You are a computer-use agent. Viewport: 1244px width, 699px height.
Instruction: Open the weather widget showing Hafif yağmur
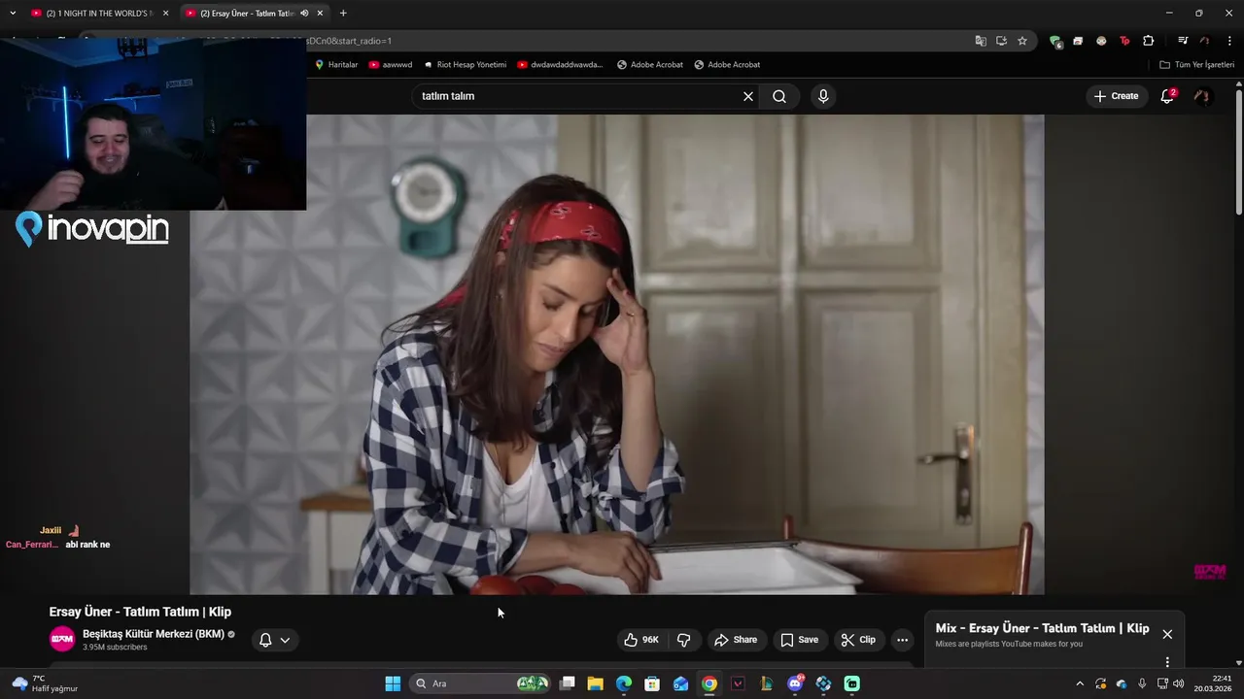point(45,683)
